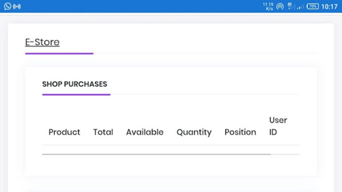Tap the 70% battery icon
Image resolution: width=342 pixels, height=192 pixels.
pyautogui.click(x=313, y=7)
